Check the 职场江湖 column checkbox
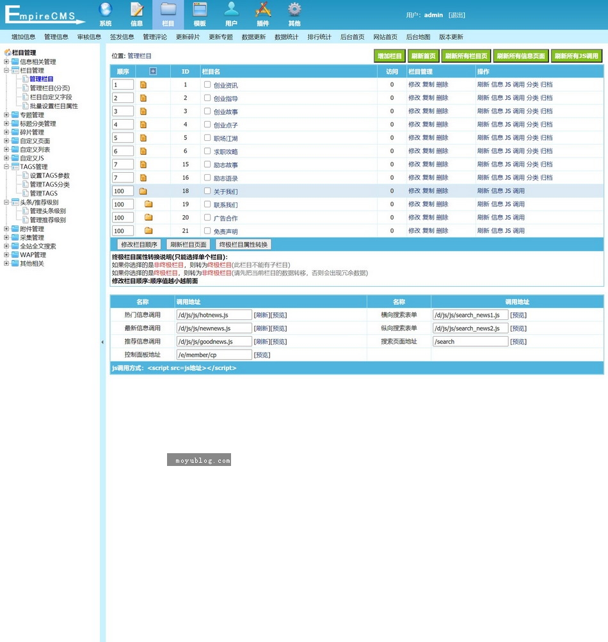 [x=207, y=138]
